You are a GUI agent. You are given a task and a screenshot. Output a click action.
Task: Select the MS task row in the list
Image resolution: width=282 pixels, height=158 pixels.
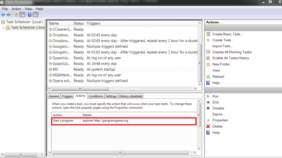coord(55,69)
